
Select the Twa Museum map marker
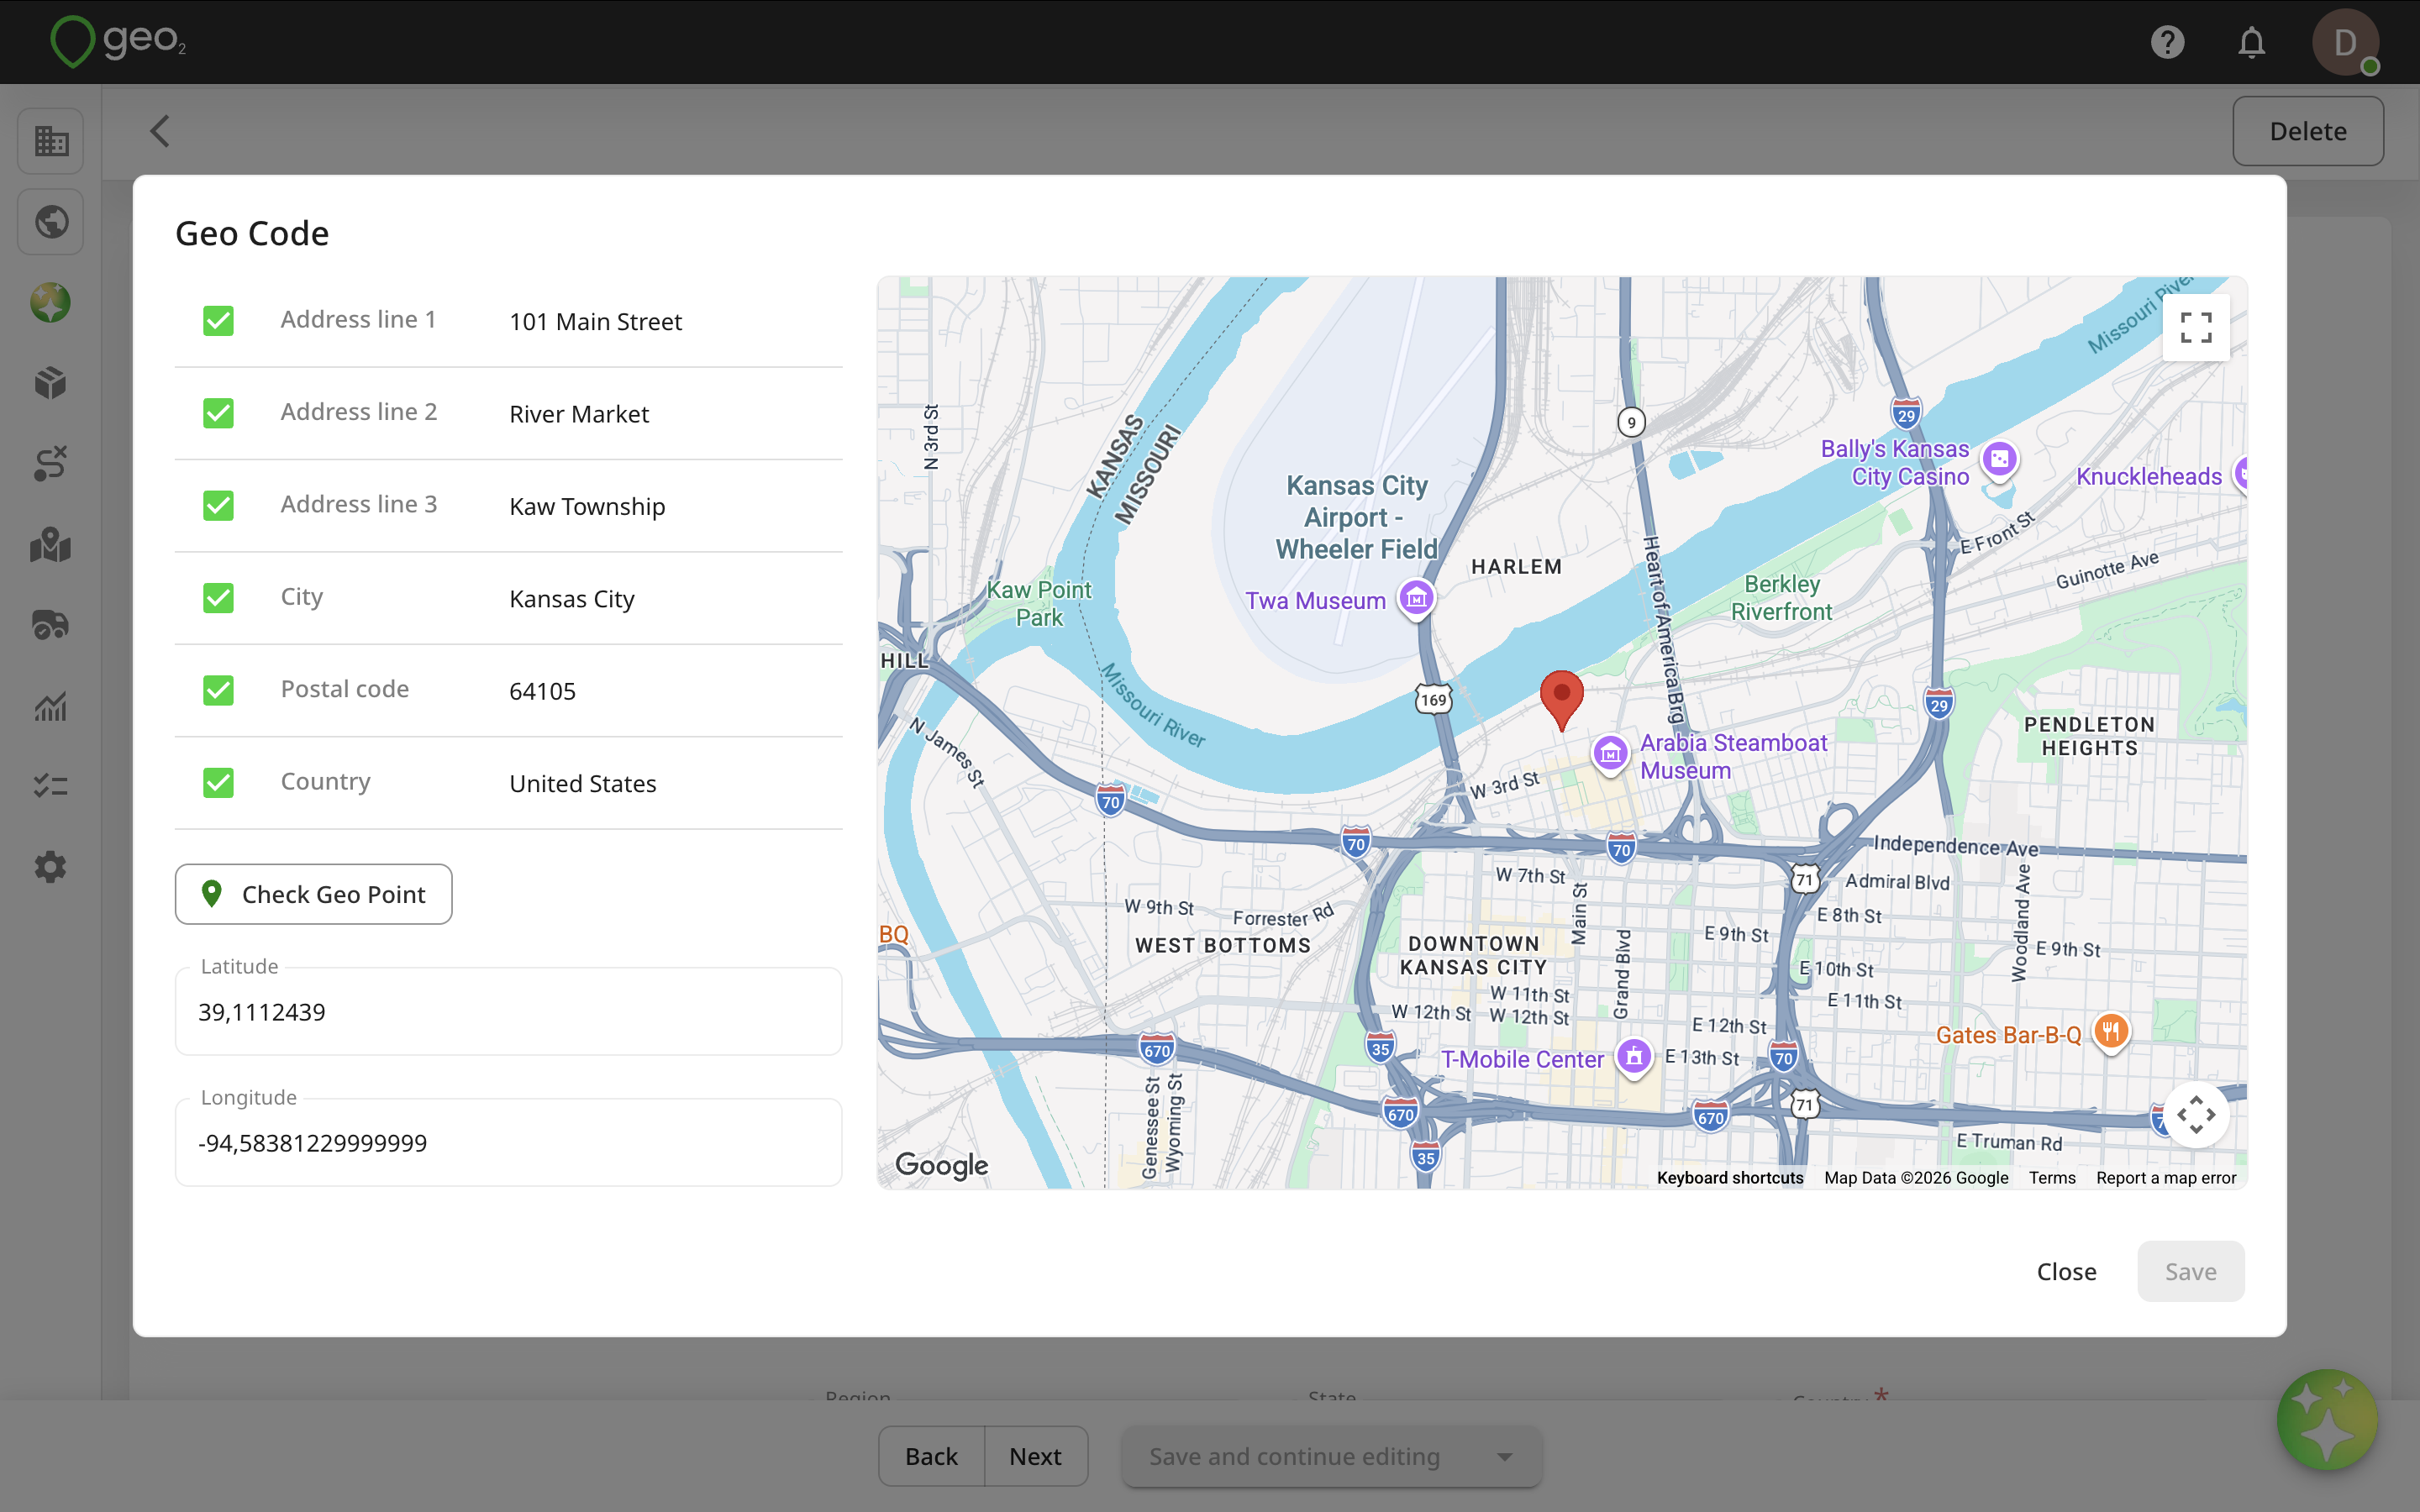(1416, 601)
